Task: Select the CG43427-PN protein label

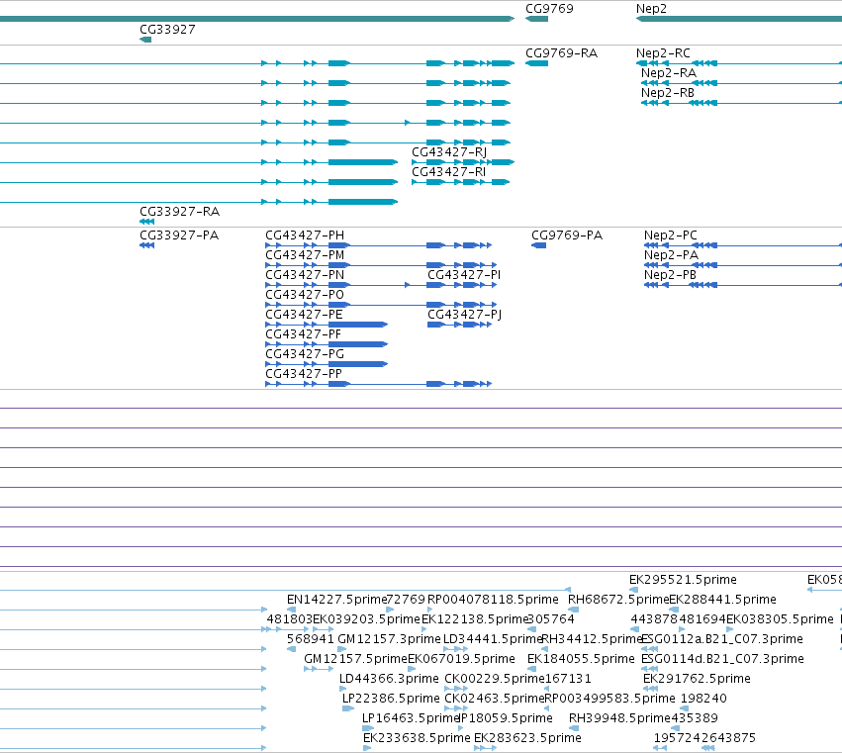Action: tap(305, 275)
